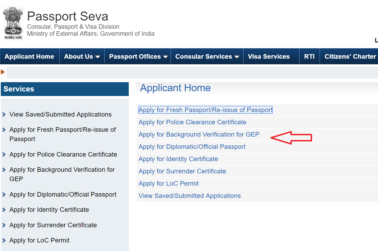378x251 pixels.
Task: Click the orange arrow marker below the navbar
Action: (x=3, y=72)
